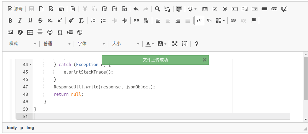Click the Source (源码) button
This screenshot has width=308, height=134.
(x=15, y=9)
